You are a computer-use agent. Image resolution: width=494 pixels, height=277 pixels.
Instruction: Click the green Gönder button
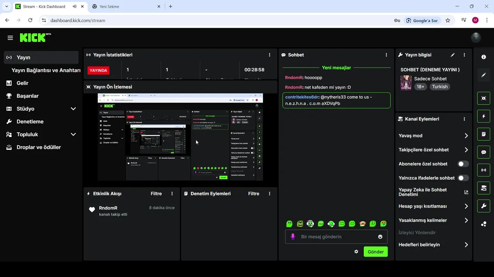pyautogui.click(x=376, y=252)
